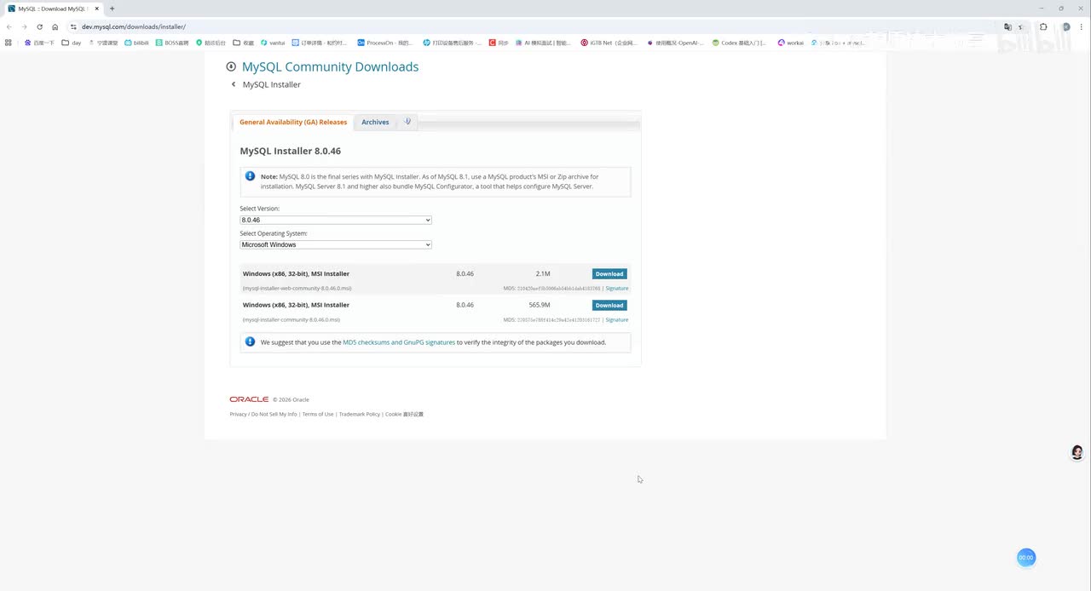Open the 订单详情 bookmark
Image resolution: width=1091 pixels, height=591 pixels.
coord(320,43)
